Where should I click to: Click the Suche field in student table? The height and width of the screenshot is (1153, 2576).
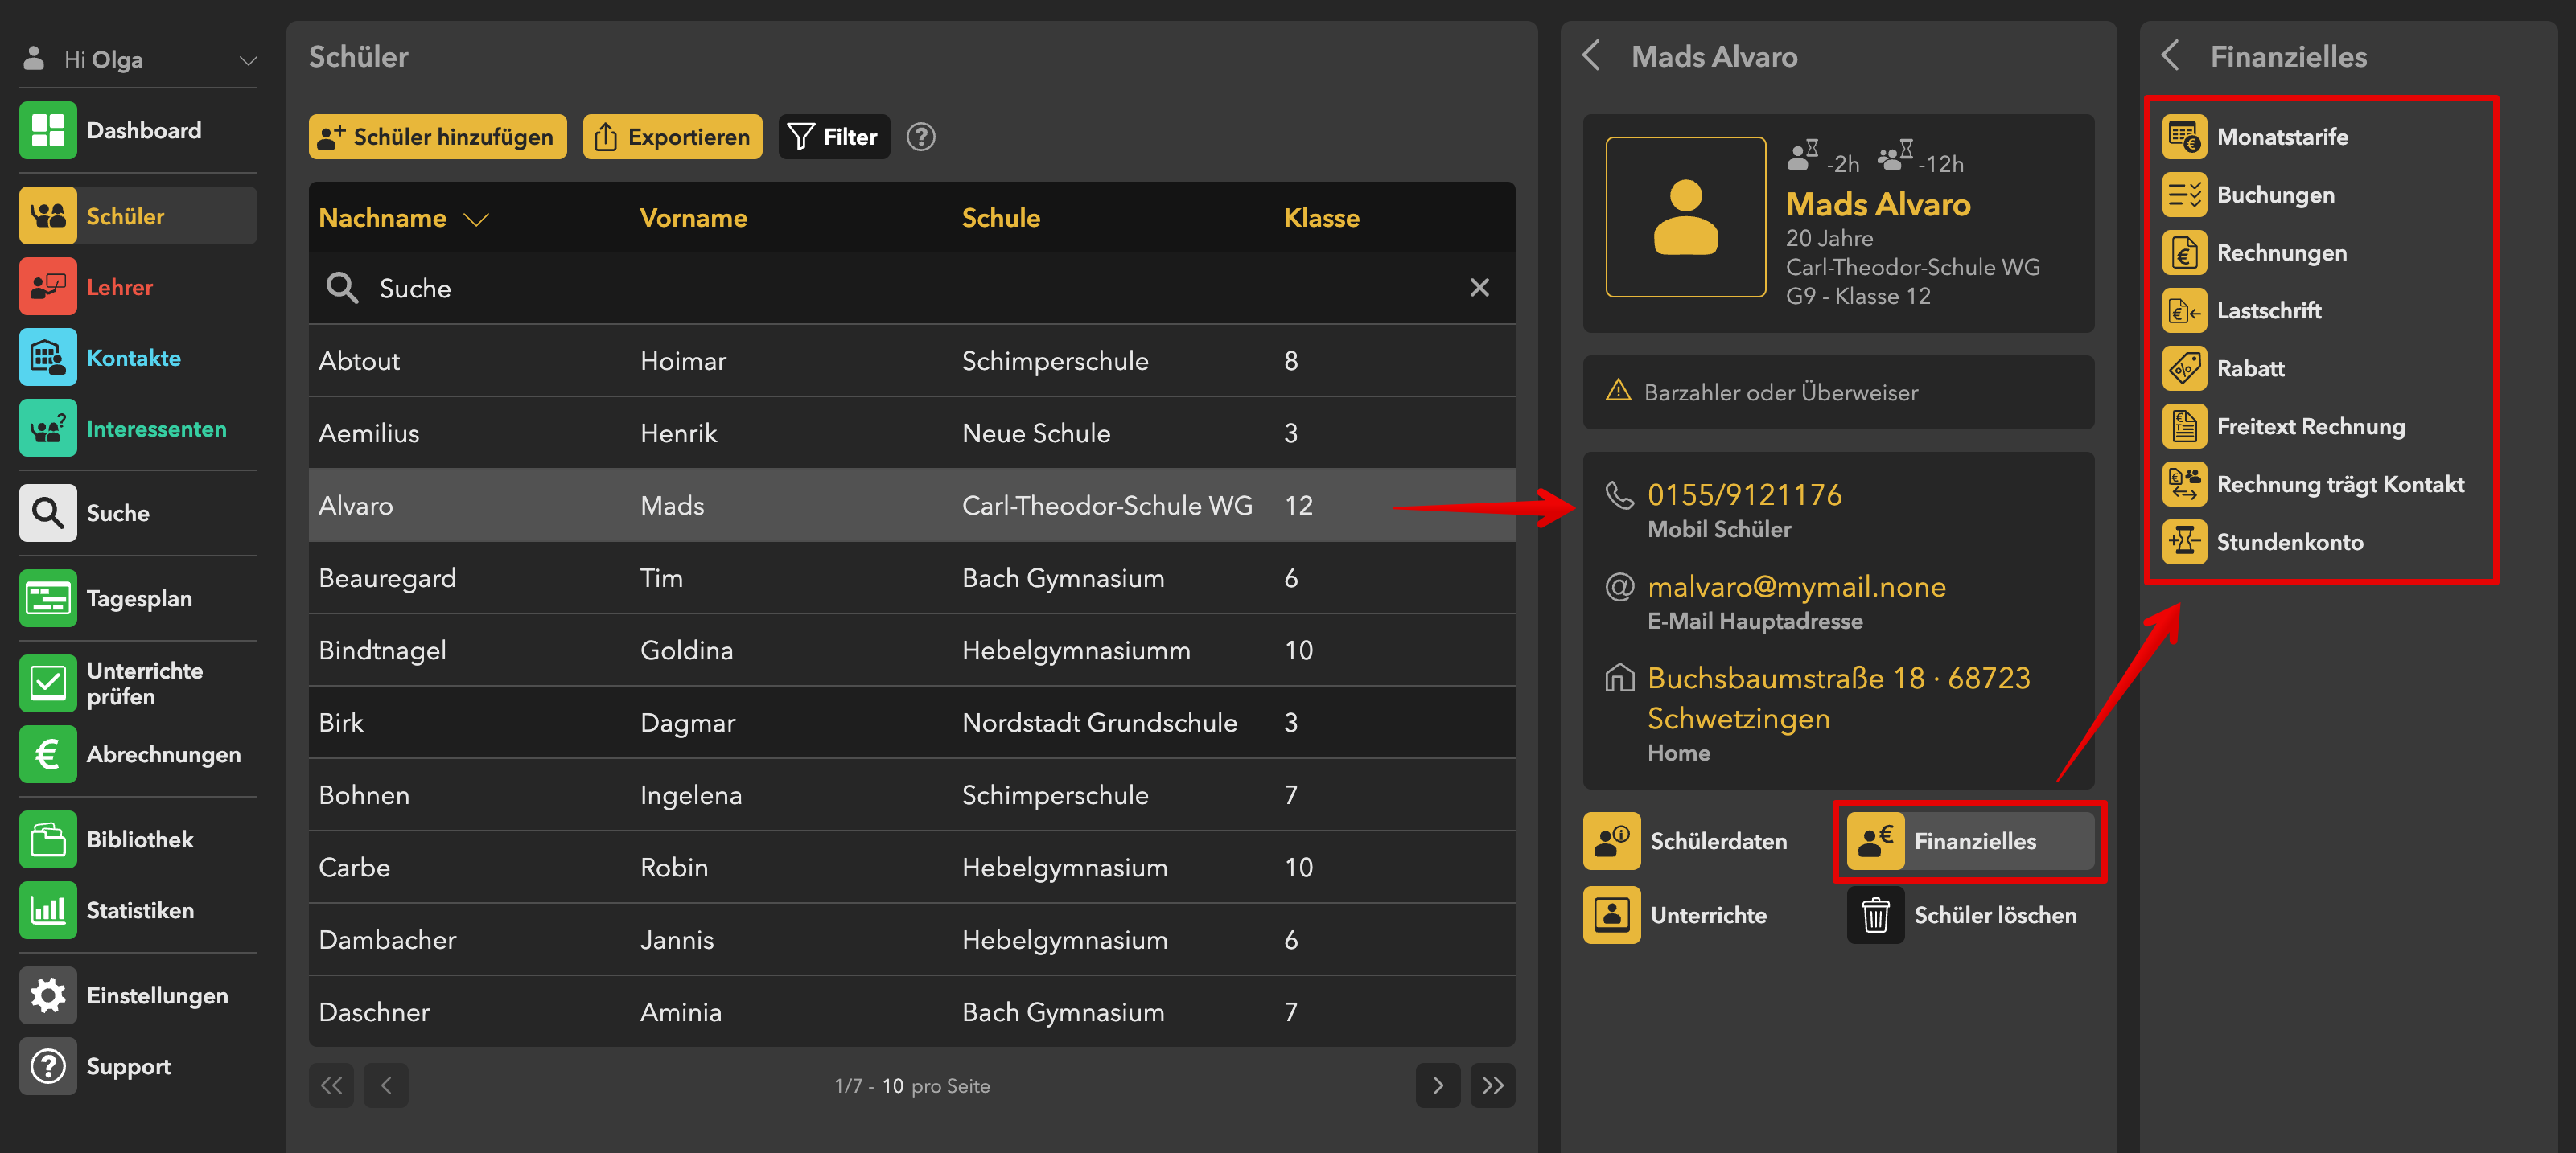pos(912,288)
